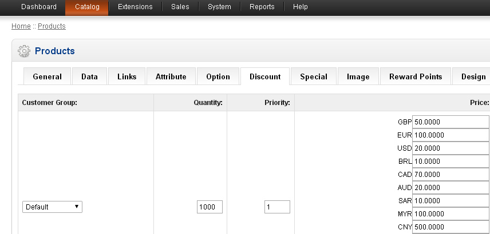Viewport: 490px width, 234px height.
Task: Click the Quantity field containing 1000
Action: pyautogui.click(x=210, y=207)
